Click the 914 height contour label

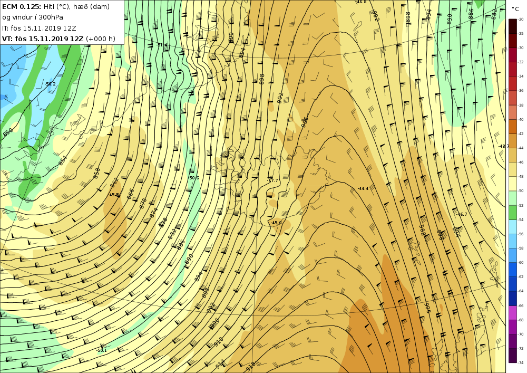tap(220, 364)
